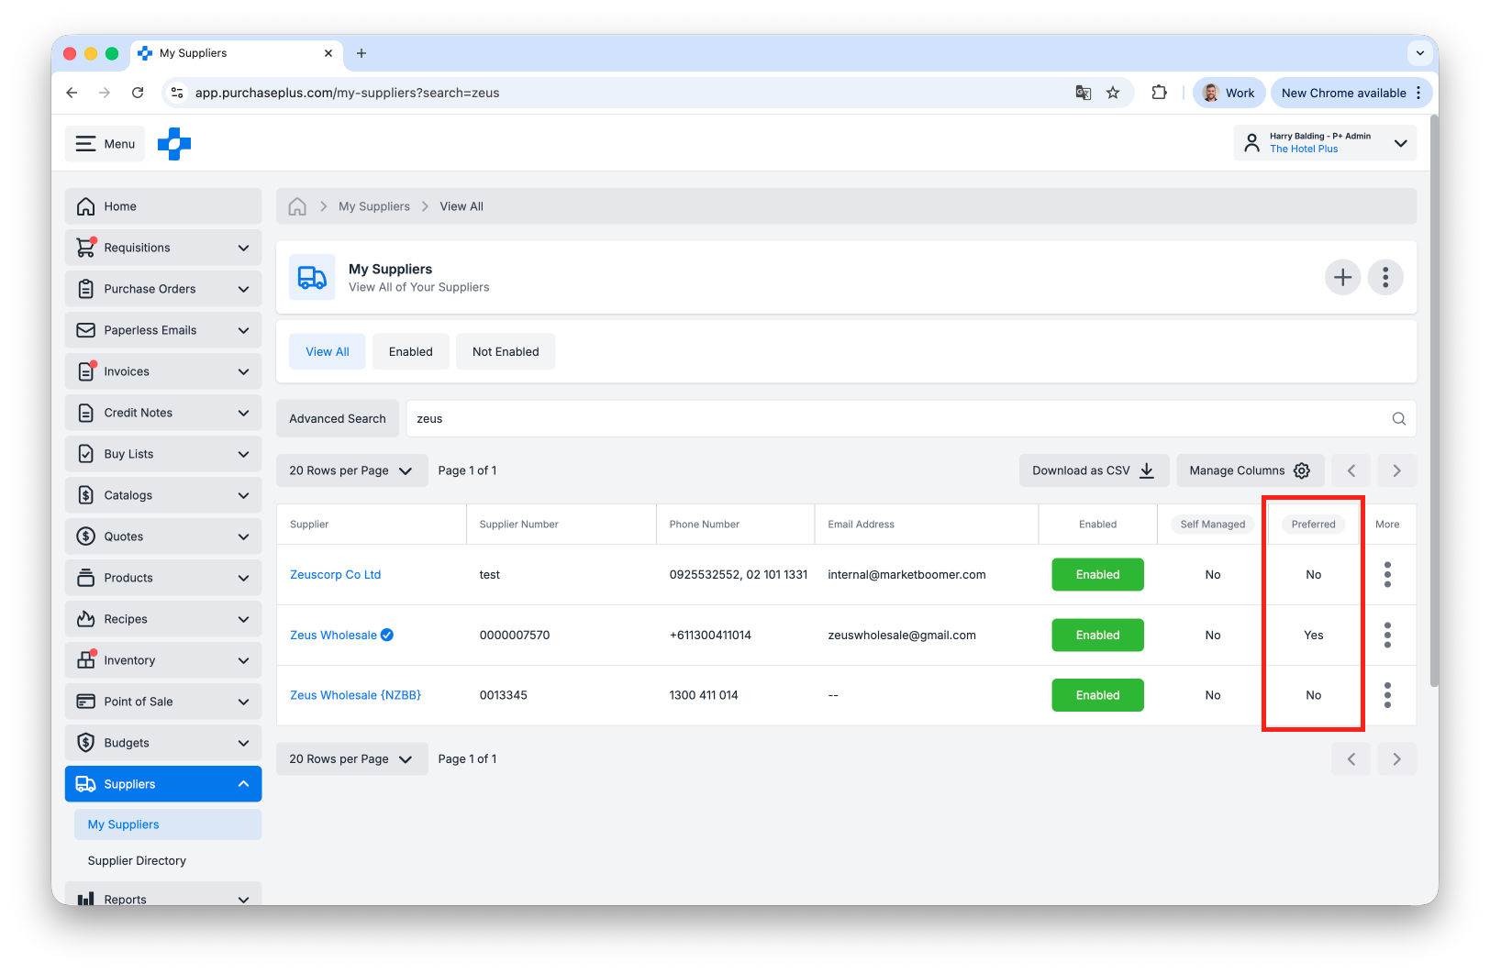Screen dimensions: 1490x973
Task: Open More actions for Zeuscorp Co Ltd
Action: point(1387,575)
